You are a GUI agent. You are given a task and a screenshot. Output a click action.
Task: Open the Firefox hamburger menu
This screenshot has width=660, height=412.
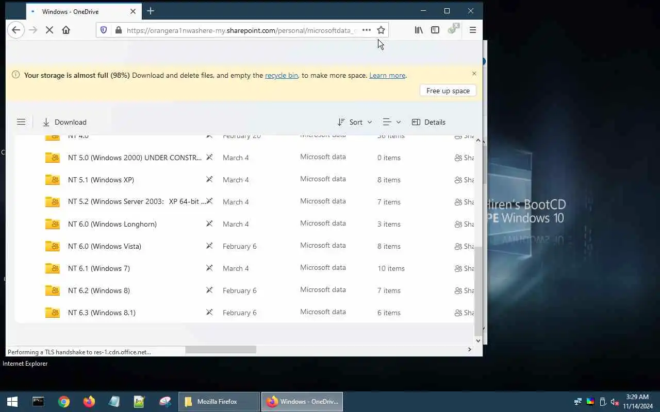click(x=472, y=30)
